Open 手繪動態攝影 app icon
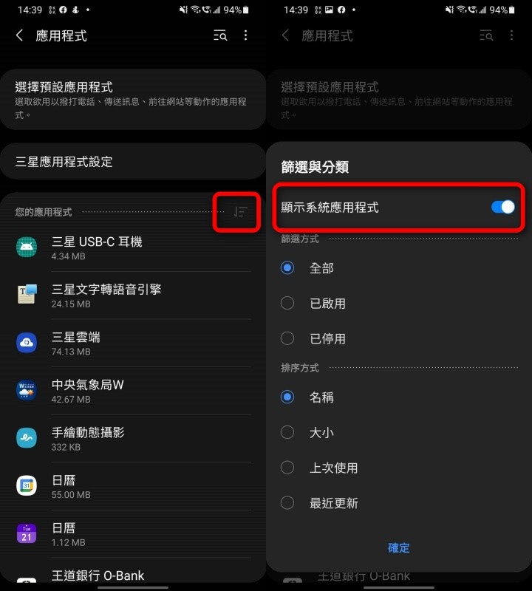 point(27,438)
